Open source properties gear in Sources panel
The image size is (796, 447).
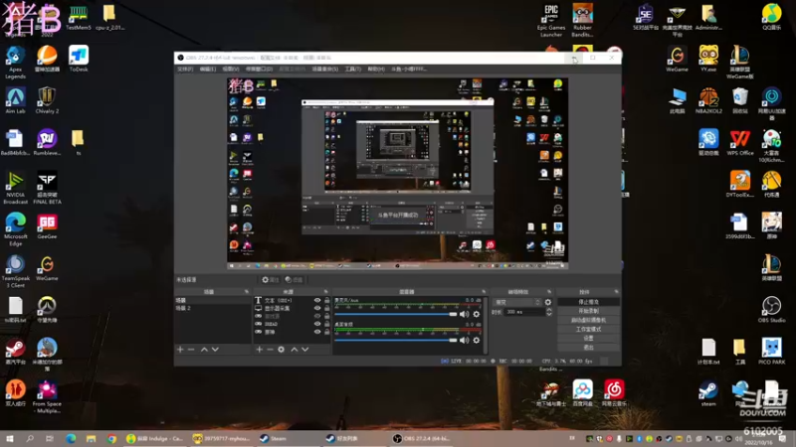[x=282, y=350]
